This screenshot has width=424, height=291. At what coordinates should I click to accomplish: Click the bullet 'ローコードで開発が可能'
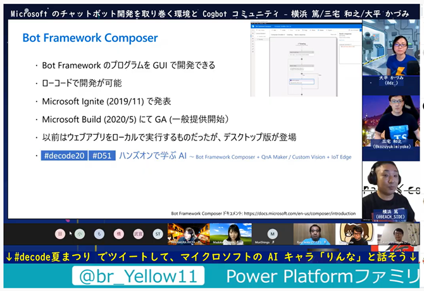[x=82, y=84]
